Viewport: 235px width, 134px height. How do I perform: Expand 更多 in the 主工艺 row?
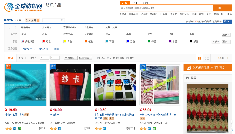[x=226, y=34]
